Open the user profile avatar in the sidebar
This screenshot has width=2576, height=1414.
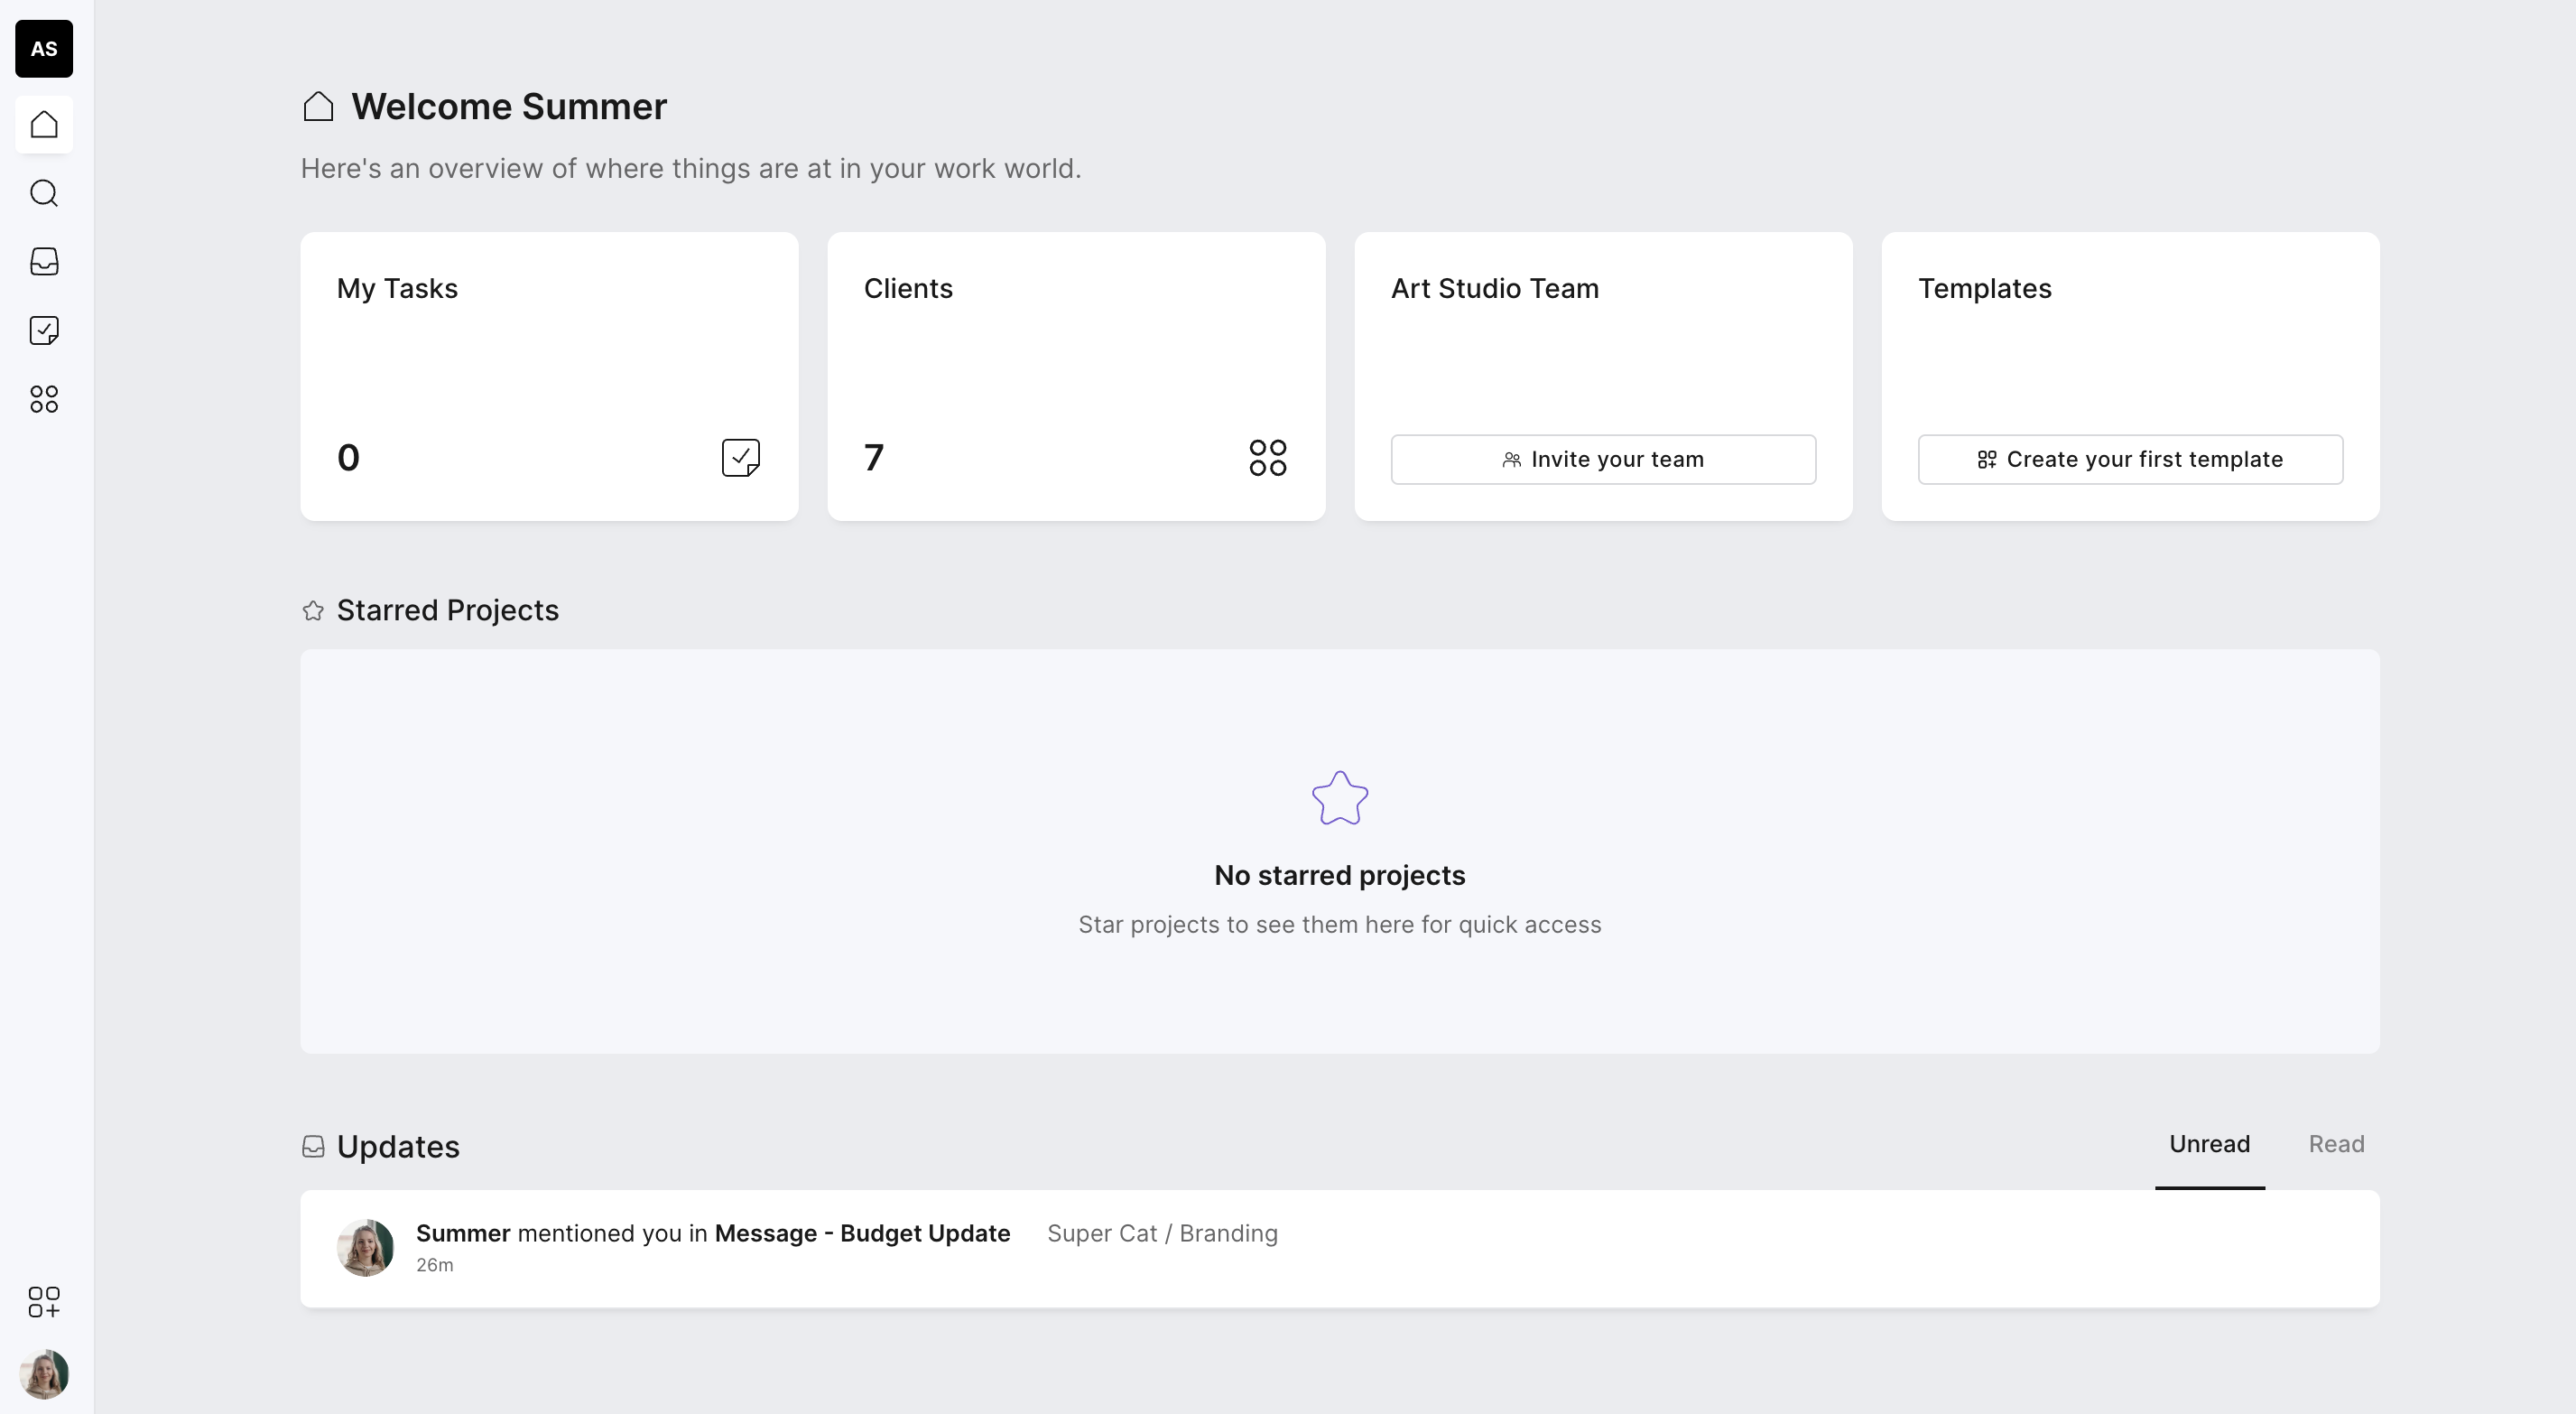coord(44,1374)
